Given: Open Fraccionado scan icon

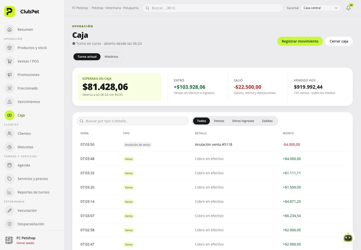Looking at the screenshot, I should (x=10, y=88).
